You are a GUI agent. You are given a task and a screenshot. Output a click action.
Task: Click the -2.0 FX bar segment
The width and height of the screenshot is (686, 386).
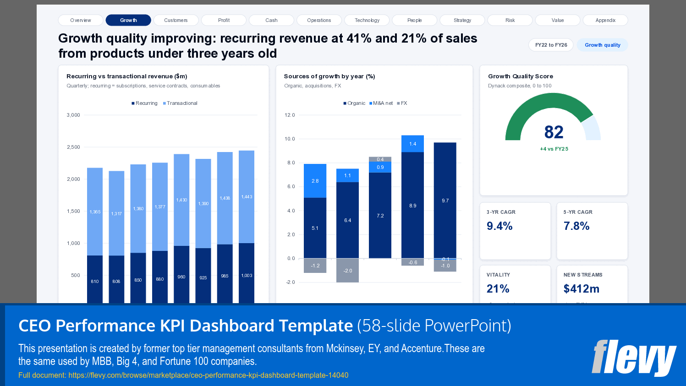pos(348,271)
